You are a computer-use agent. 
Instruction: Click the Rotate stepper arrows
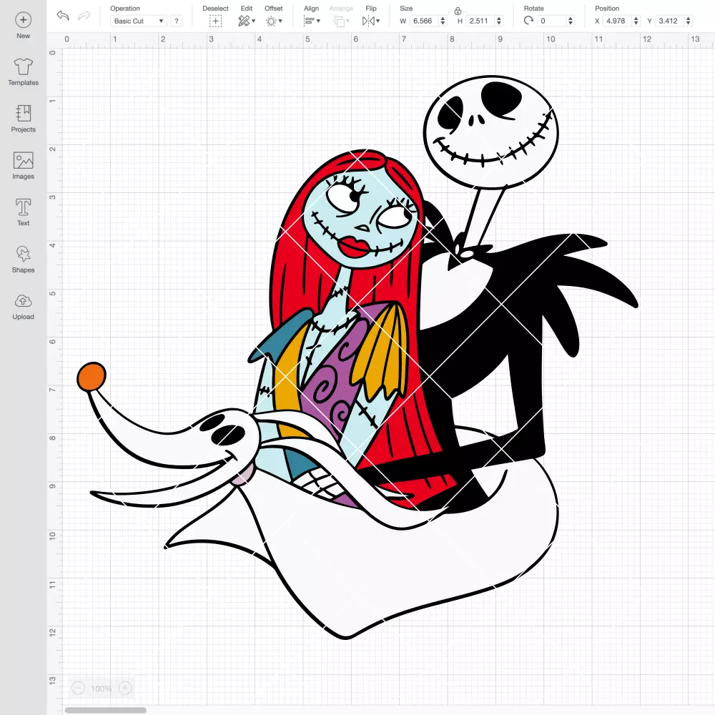571,21
